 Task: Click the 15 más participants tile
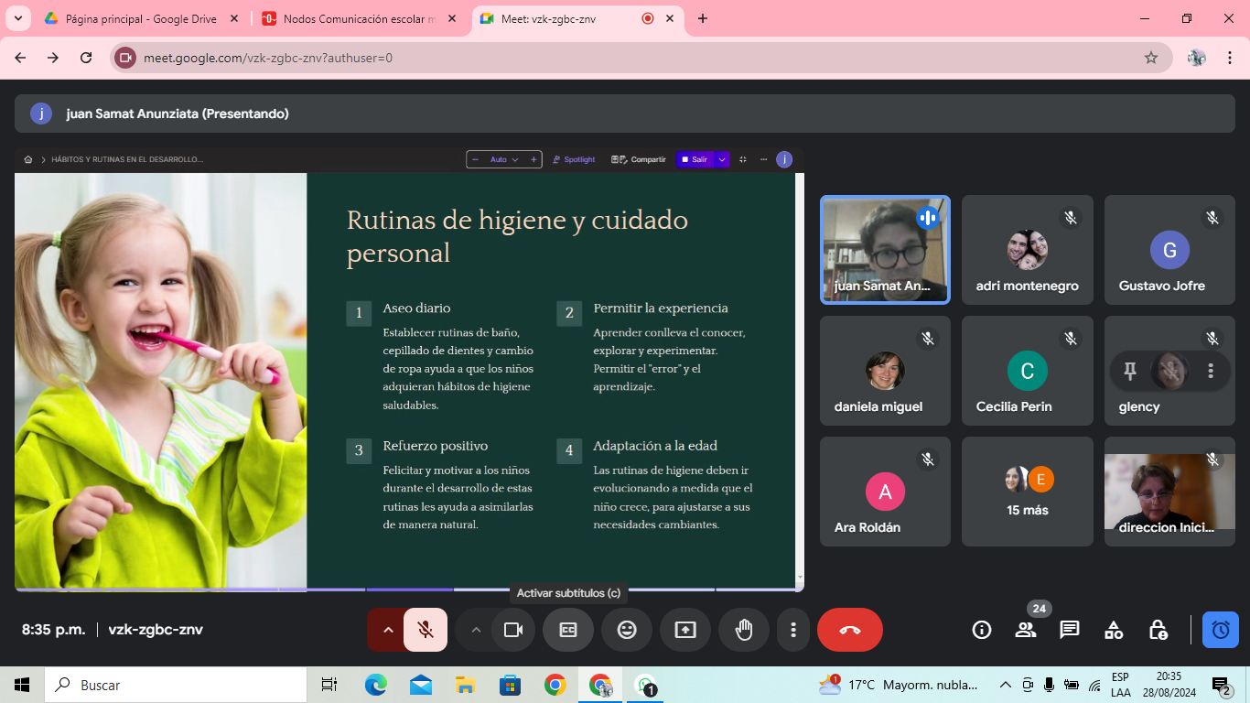tap(1027, 492)
